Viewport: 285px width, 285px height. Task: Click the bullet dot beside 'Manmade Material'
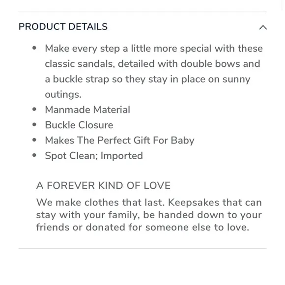(x=34, y=109)
